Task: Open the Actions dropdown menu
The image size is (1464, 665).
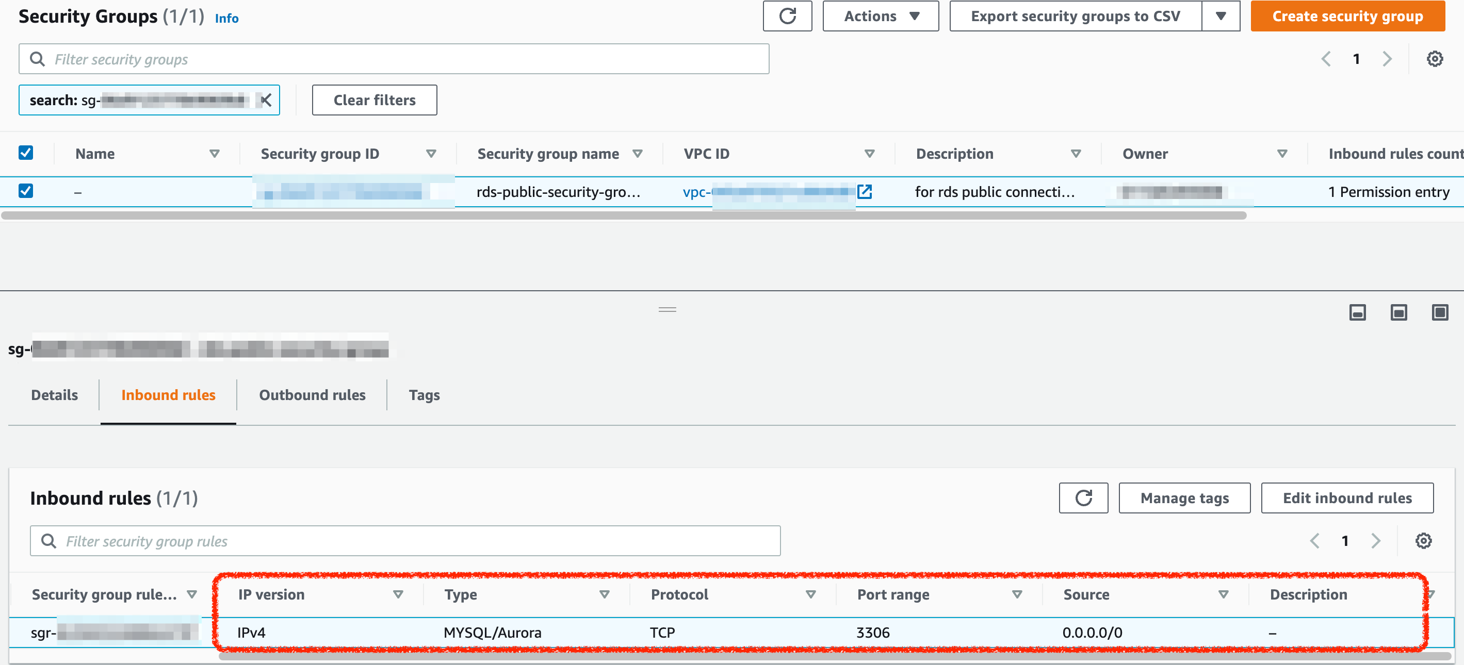Action: (x=881, y=16)
